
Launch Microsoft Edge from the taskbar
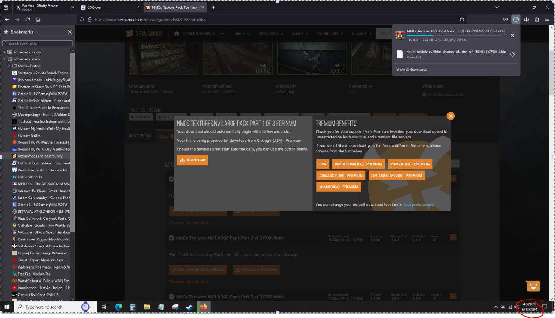click(x=119, y=307)
